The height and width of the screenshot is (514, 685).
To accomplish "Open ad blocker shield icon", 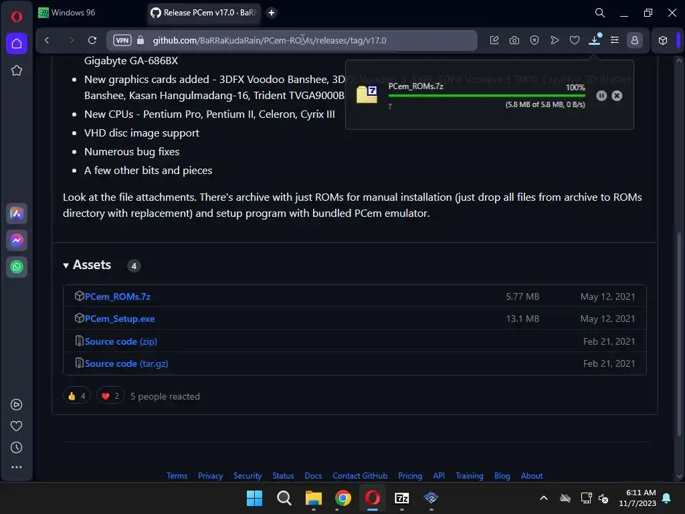I will tap(534, 40).
